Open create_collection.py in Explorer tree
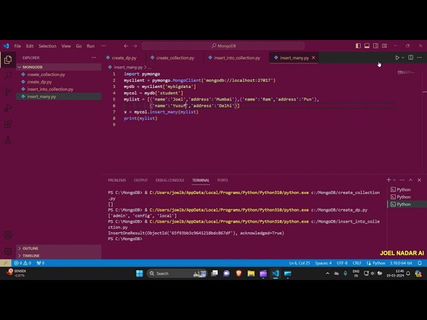 (x=59, y=74)
